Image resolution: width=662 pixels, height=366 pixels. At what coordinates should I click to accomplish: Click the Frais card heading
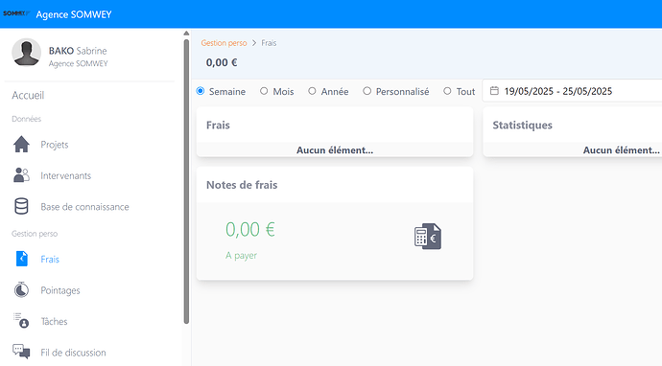click(x=218, y=125)
